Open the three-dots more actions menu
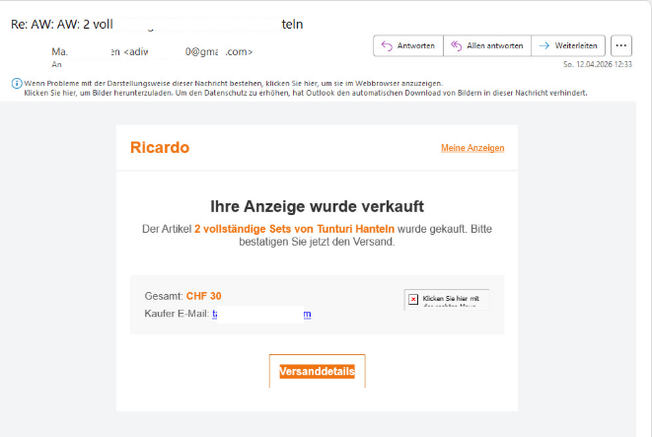This screenshot has width=652, height=437. pyautogui.click(x=621, y=45)
